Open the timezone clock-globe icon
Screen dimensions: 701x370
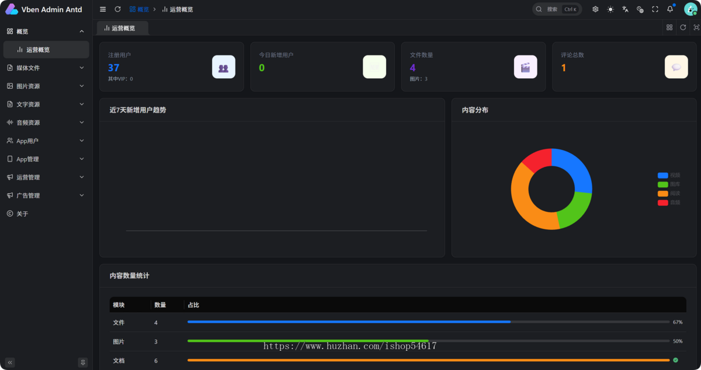[x=640, y=9]
